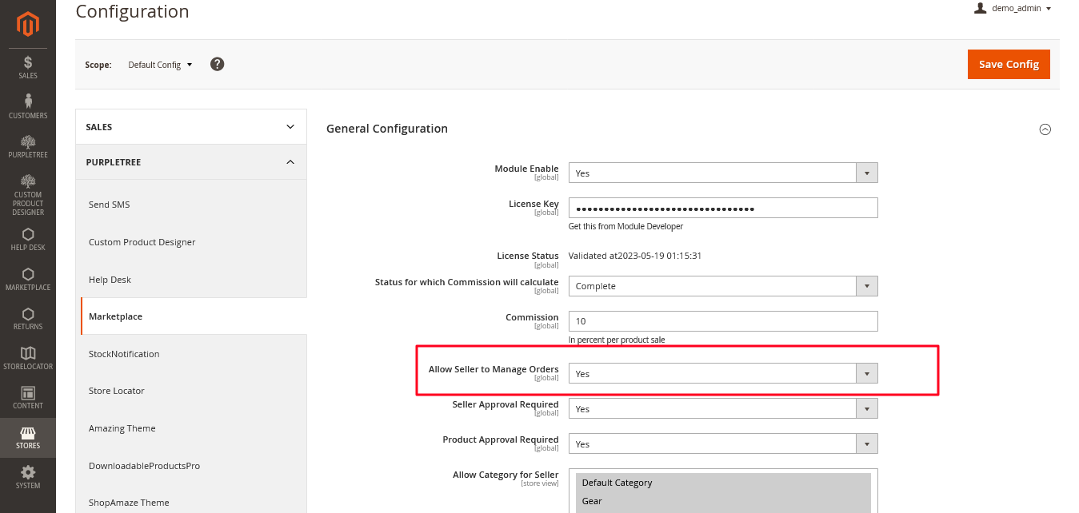Open the Product Approval Required dropdown
The image size is (1079, 513).
coord(723,443)
